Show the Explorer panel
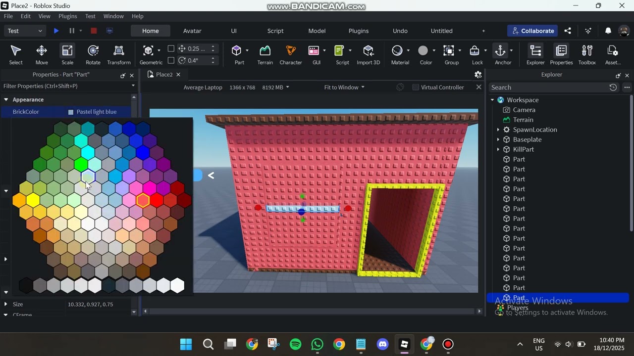Viewport: 634px width, 356px height. click(x=535, y=54)
